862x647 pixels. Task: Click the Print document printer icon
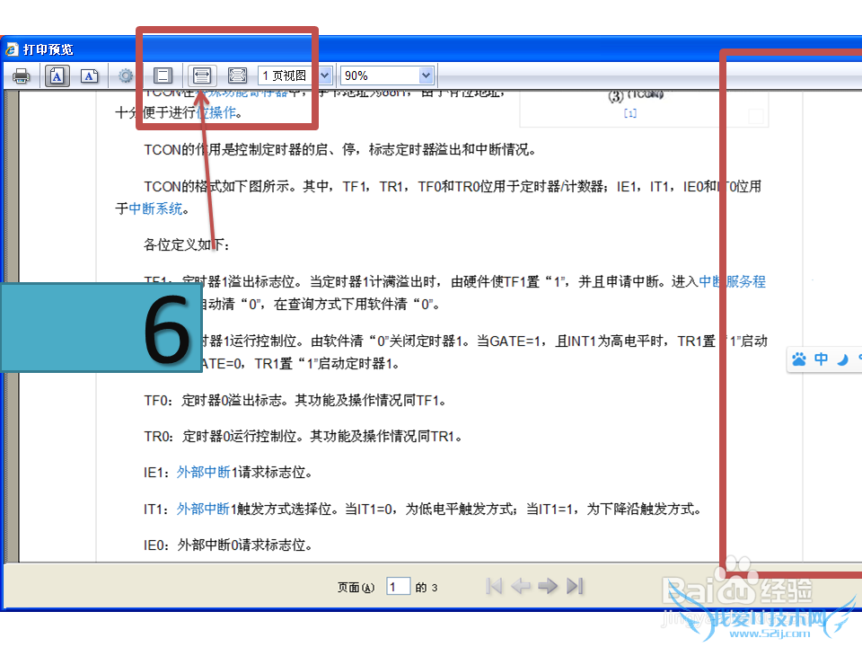22,75
